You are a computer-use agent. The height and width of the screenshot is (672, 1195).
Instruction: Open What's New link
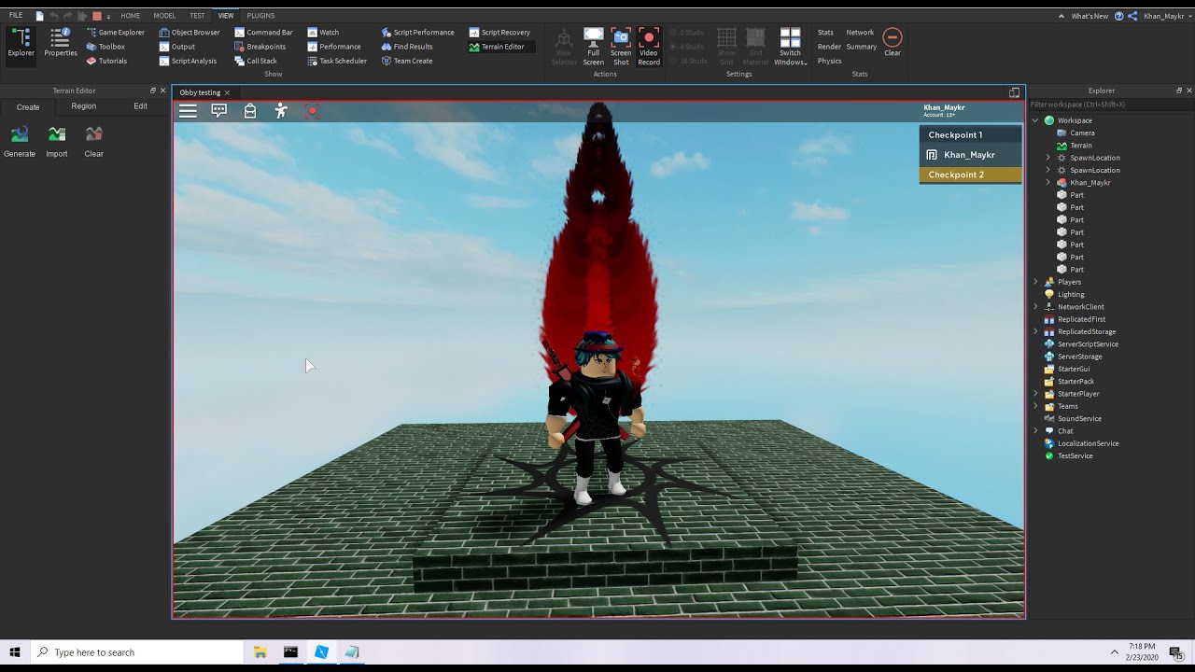(x=1090, y=16)
